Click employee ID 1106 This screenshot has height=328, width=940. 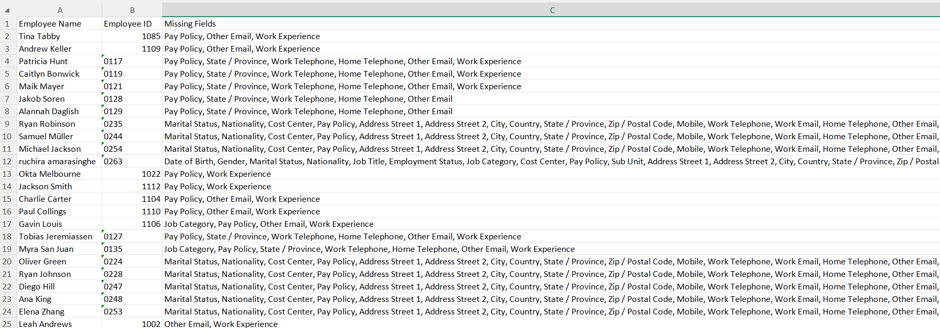point(132,224)
